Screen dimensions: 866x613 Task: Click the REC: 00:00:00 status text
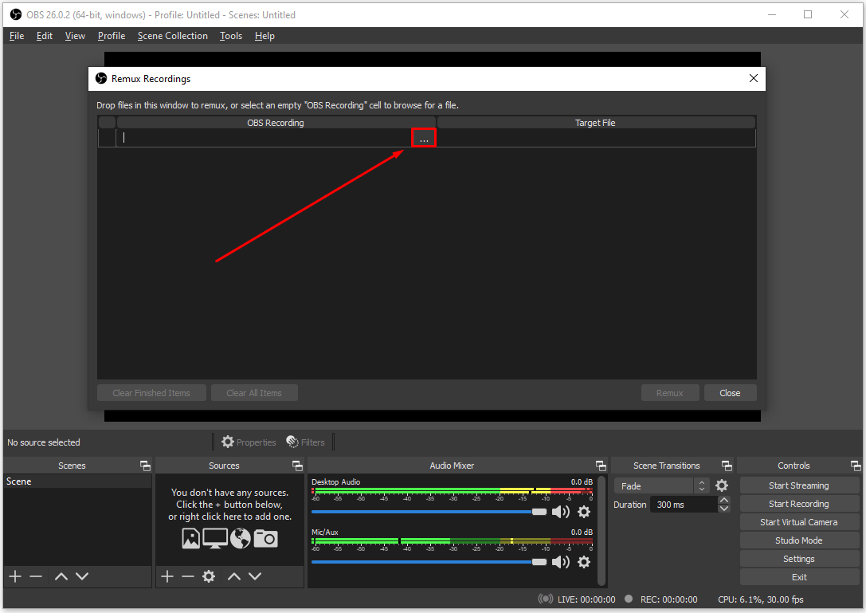pos(668,599)
